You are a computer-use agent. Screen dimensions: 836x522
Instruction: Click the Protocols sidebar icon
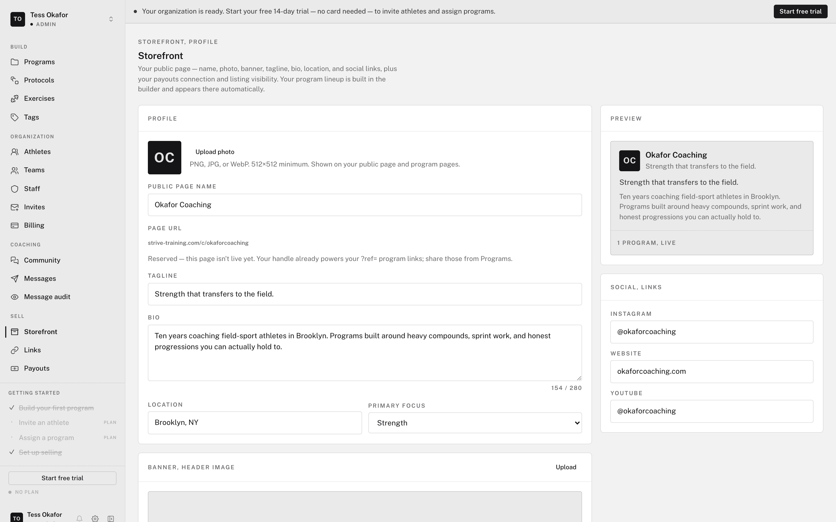pos(15,80)
